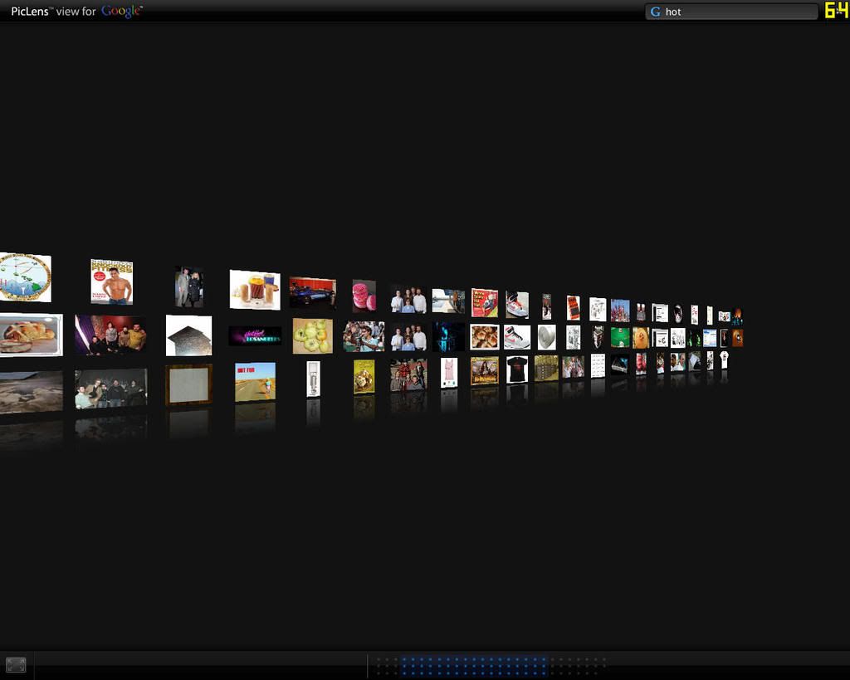Click the PicLens view for Google logo
The width and height of the screenshot is (850, 680).
point(76,11)
